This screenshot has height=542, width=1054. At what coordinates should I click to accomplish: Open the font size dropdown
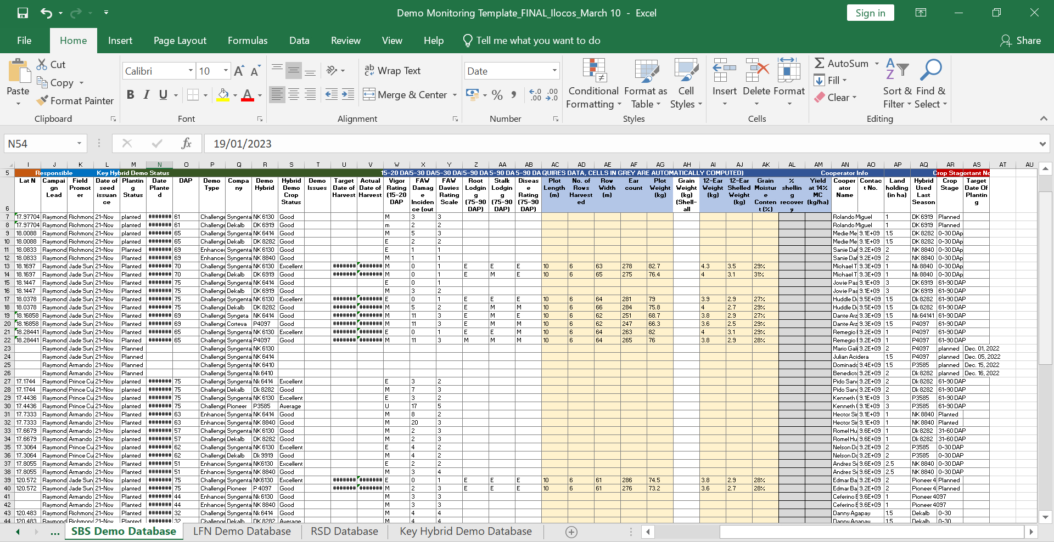click(225, 71)
